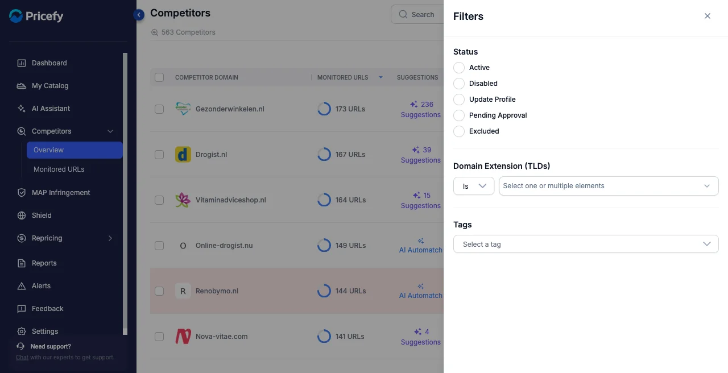
Task: Tick the checkbox for Nova-vitae.com
Action: (159, 337)
